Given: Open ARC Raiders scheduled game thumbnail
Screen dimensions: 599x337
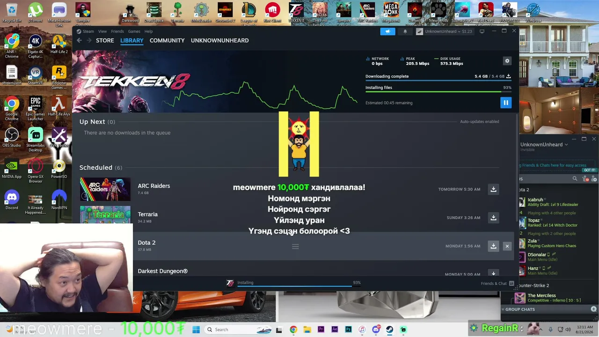Looking at the screenshot, I should tap(105, 189).
